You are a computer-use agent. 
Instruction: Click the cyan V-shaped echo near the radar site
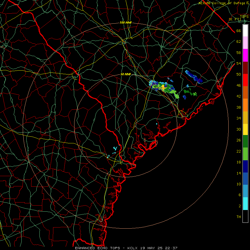point(115,148)
